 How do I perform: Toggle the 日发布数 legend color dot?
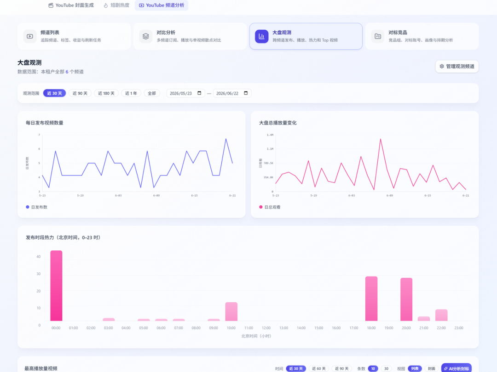28,207
